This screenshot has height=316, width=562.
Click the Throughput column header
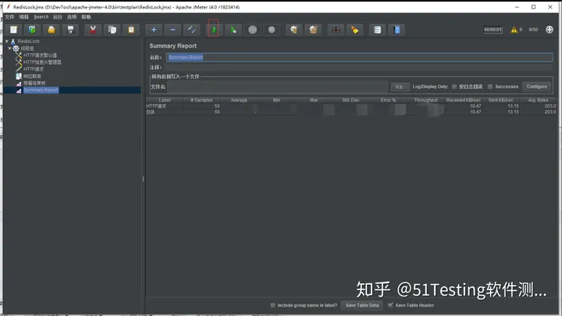coord(426,101)
